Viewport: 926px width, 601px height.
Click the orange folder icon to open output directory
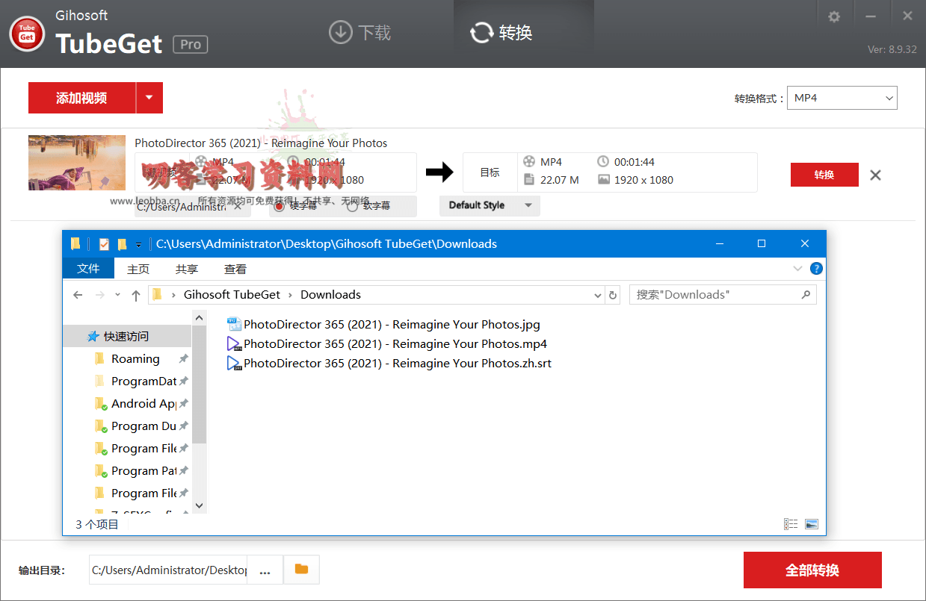(x=301, y=570)
